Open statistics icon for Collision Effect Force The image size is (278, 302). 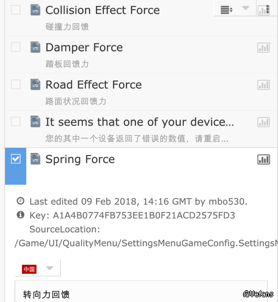click(x=264, y=10)
